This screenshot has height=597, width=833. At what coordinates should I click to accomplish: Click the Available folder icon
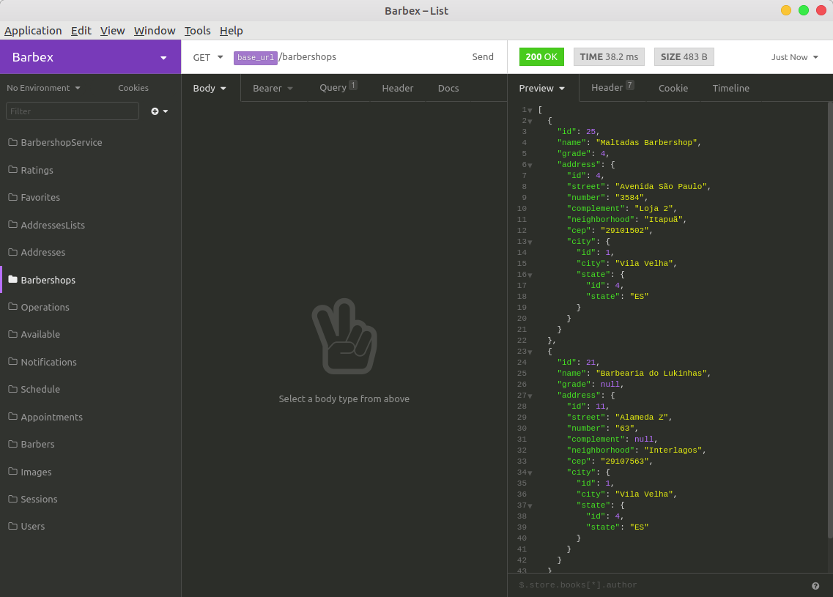coord(12,333)
